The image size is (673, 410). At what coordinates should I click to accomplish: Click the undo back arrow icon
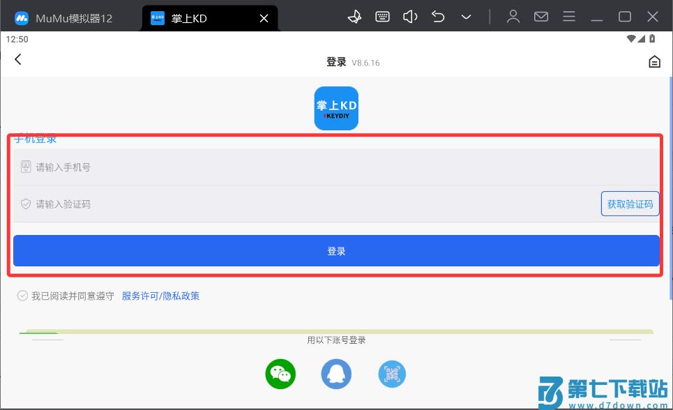tap(438, 17)
